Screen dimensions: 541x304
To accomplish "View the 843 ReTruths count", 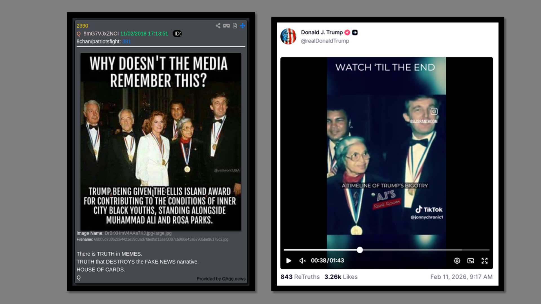I will [x=300, y=277].
